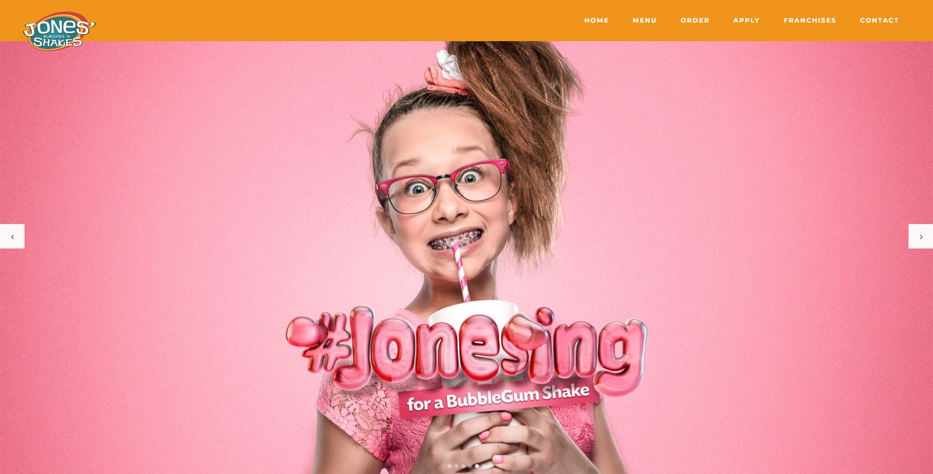Select the second slide indicator dot

point(456,466)
